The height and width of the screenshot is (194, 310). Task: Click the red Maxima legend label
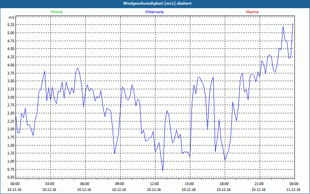pos(252,12)
